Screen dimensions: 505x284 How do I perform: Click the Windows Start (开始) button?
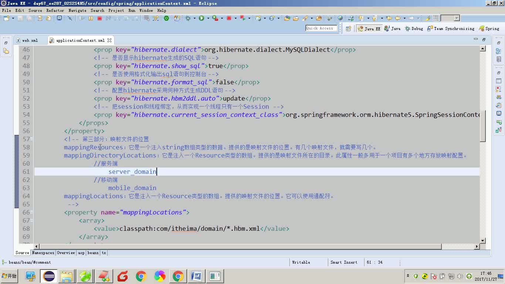pyautogui.click(x=9, y=276)
